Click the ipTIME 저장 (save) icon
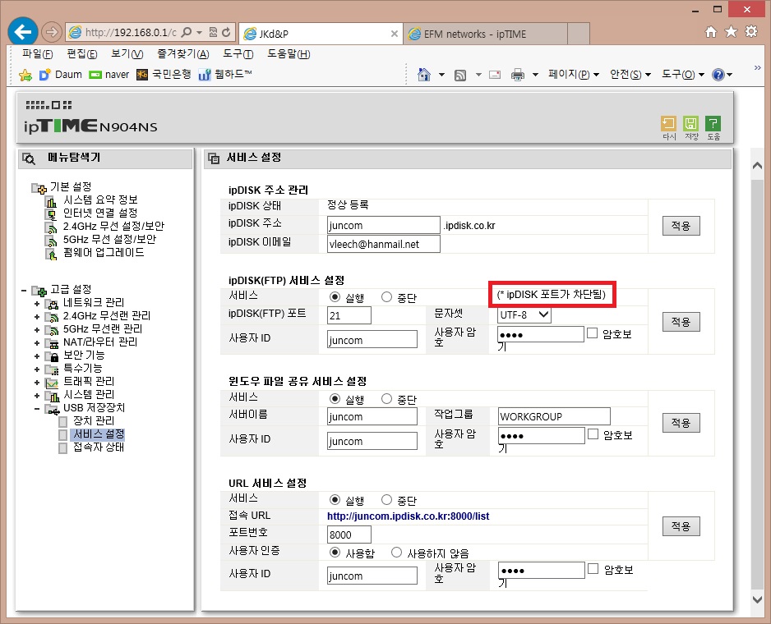The height and width of the screenshot is (624, 771). [x=690, y=123]
